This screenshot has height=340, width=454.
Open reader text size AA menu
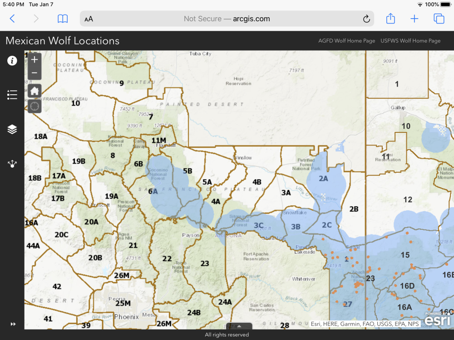click(89, 19)
